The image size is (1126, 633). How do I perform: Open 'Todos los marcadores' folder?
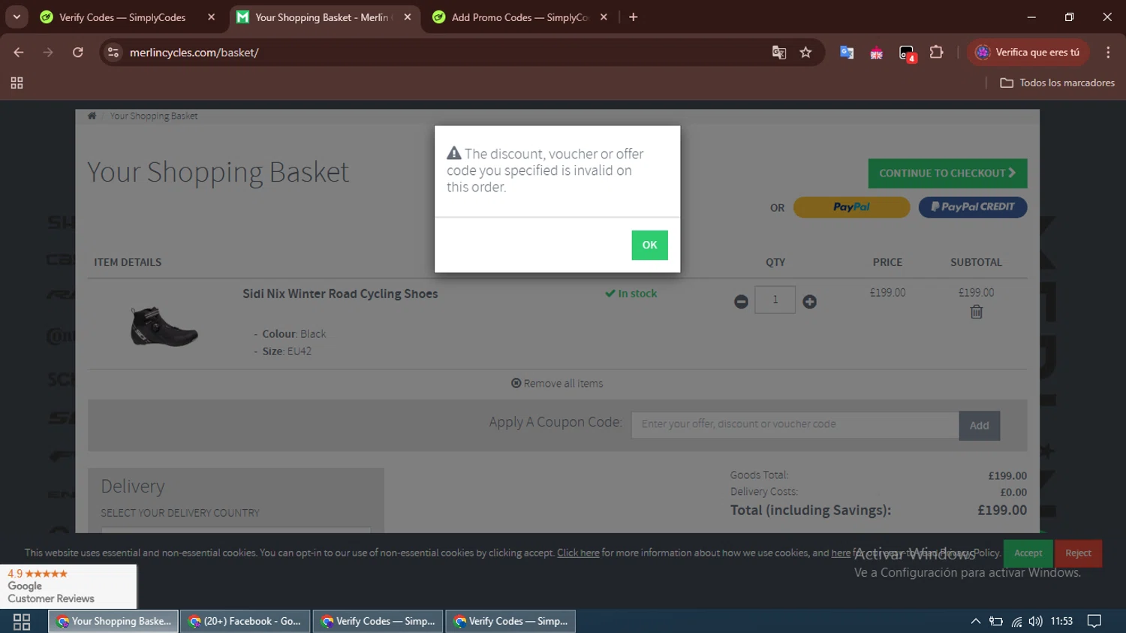click(x=1057, y=83)
